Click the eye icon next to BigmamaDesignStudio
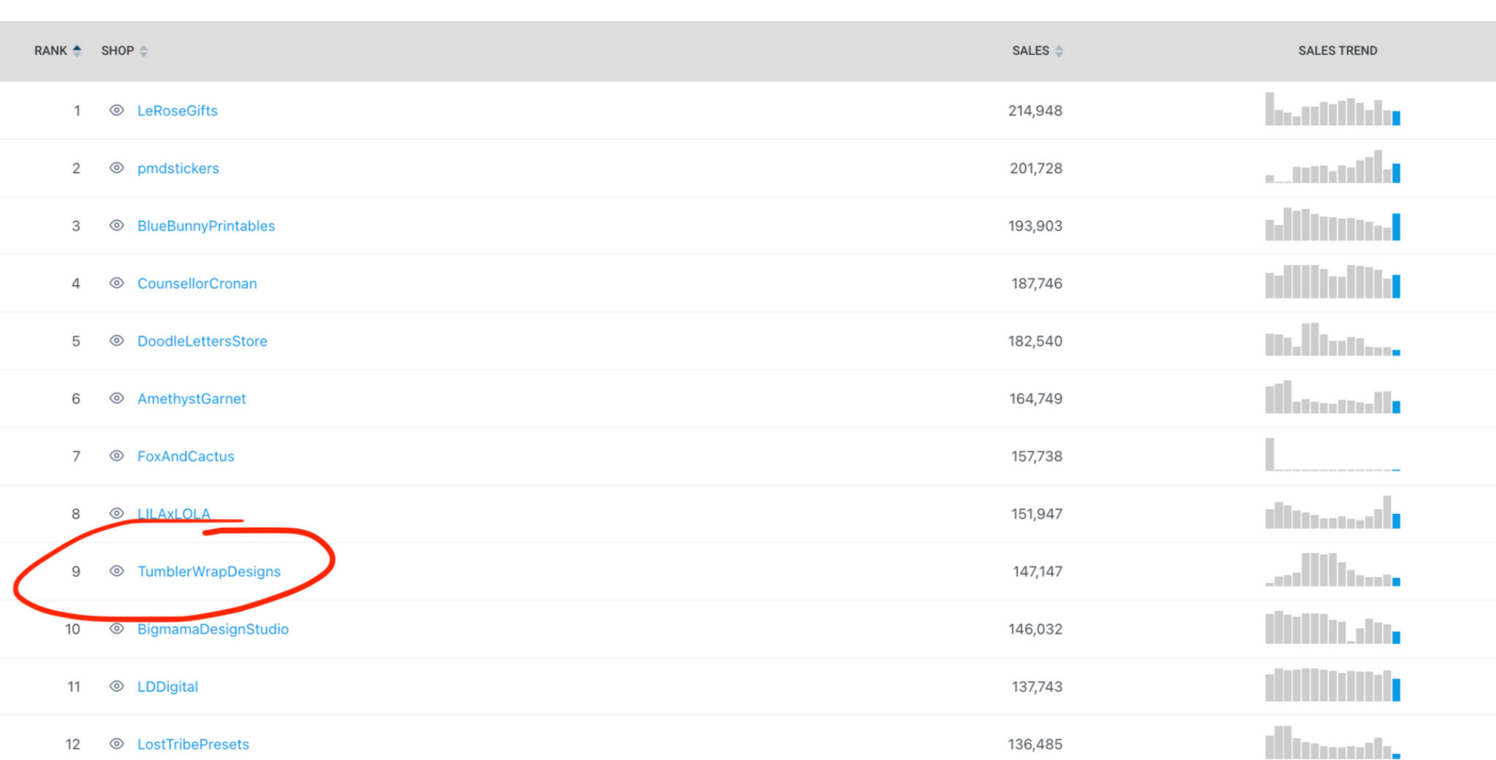The image size is (1496, 760). tap(116, 629)
